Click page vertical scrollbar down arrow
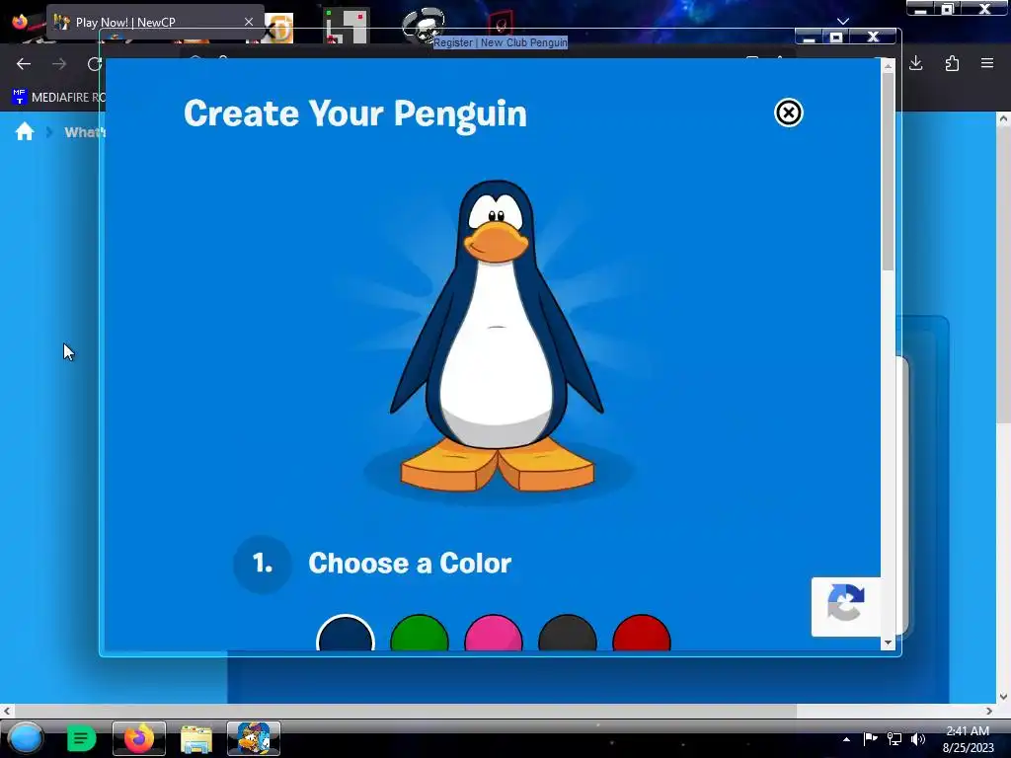1011x758 pixels. coord(1003,696)
